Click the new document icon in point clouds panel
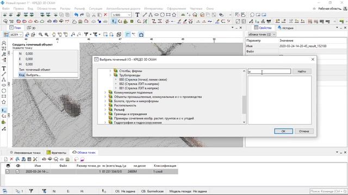 click(6, 159)
